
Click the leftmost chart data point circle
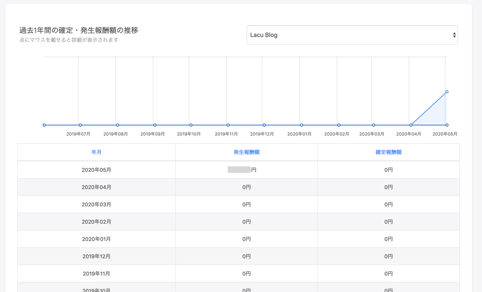tap(44, 125)
